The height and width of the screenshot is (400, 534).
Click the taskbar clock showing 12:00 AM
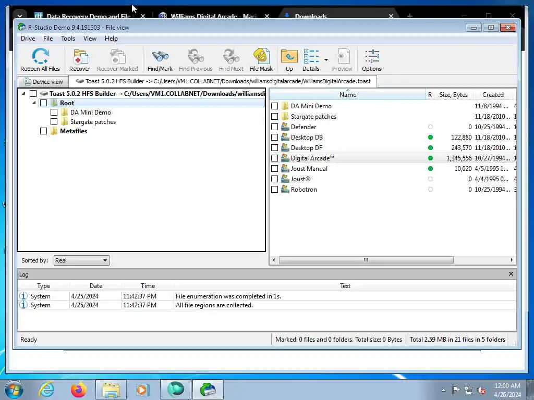point(507,386)
